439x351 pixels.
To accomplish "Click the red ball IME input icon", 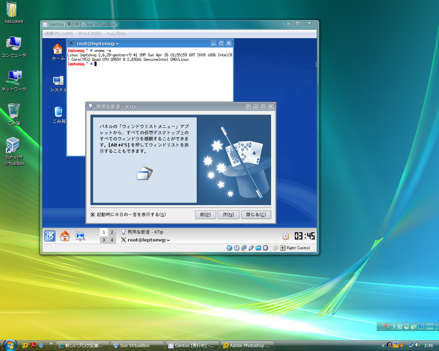I will pyautogui.click(x=387, y=327).
